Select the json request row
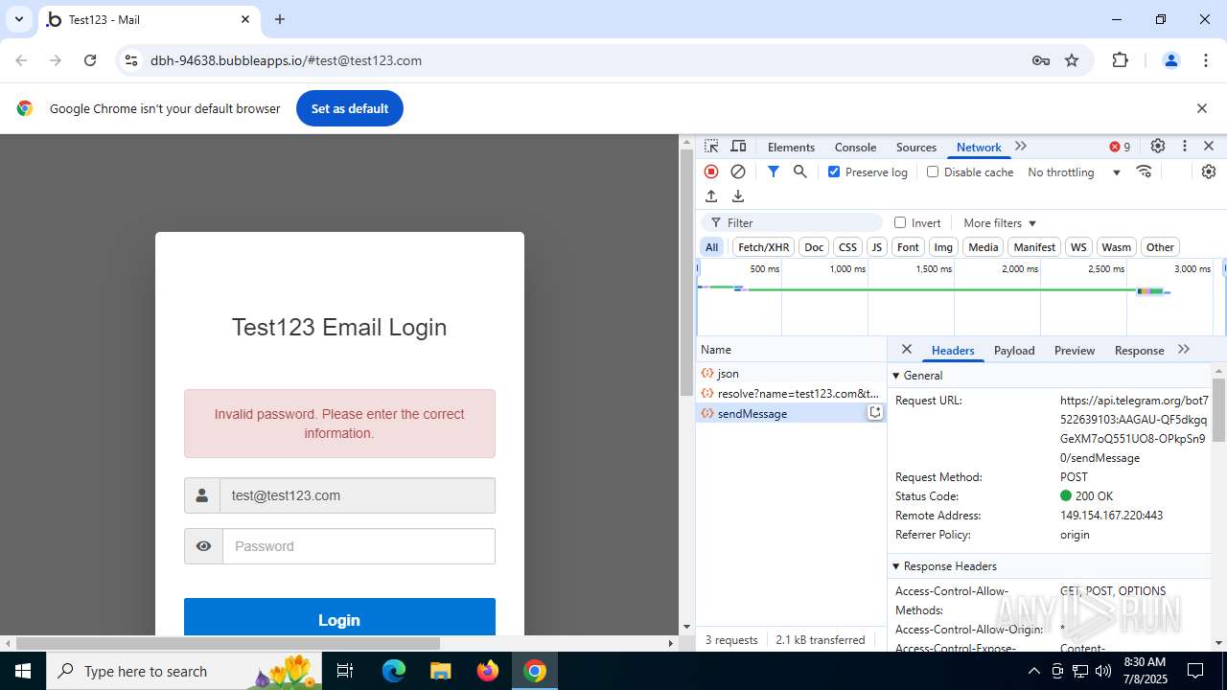The image size is (1227, 690). pyautogui.click(x=792, y=373)
